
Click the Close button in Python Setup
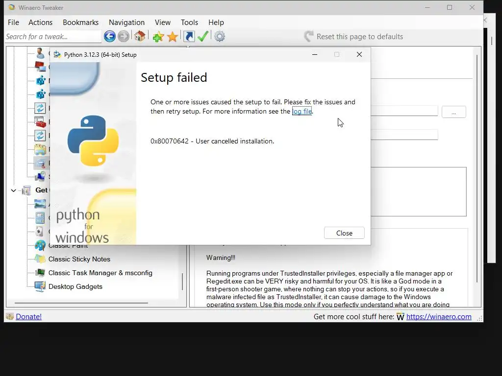[344, 233]
